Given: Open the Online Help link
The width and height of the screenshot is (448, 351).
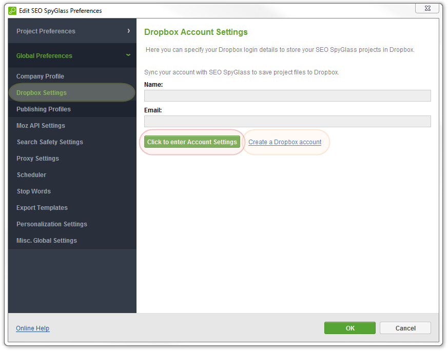Looking at the screenshot, I should tap(32, 328).
